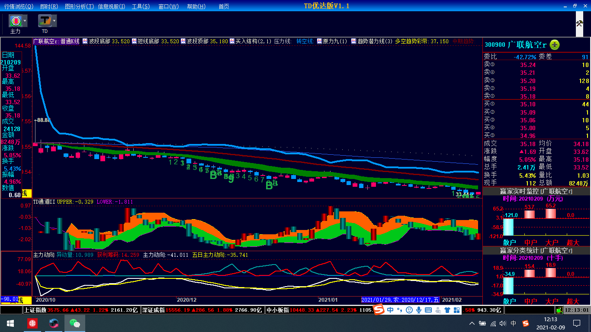Click the green connection status icon
Image resolution: width=591 pixels, height=332 pixels.
point(559,310)
